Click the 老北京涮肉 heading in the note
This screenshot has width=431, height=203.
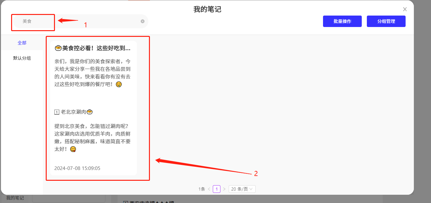click(x=73, y=112)
